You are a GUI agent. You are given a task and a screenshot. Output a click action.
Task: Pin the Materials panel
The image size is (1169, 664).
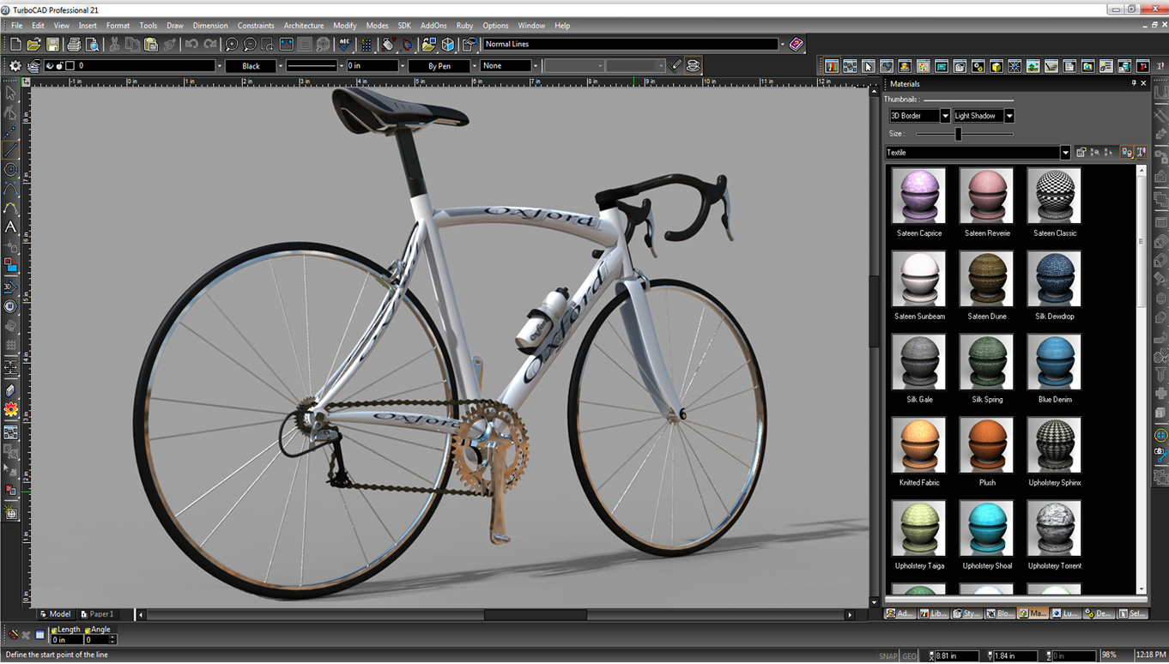click(1133, 83)
